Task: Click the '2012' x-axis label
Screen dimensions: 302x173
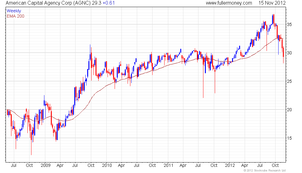Action: pos(230,166)
